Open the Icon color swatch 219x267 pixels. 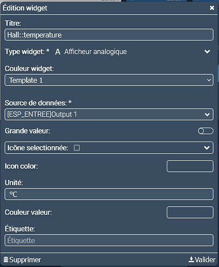click(x=190, y=166)
